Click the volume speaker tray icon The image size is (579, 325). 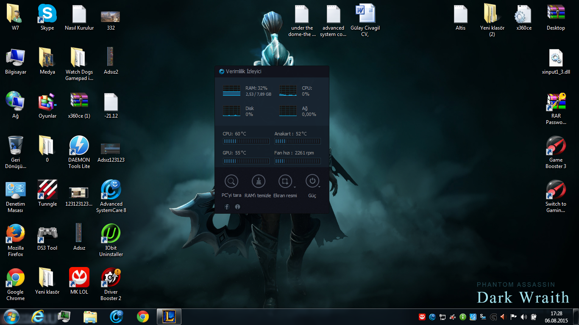(x=523, y=317)
